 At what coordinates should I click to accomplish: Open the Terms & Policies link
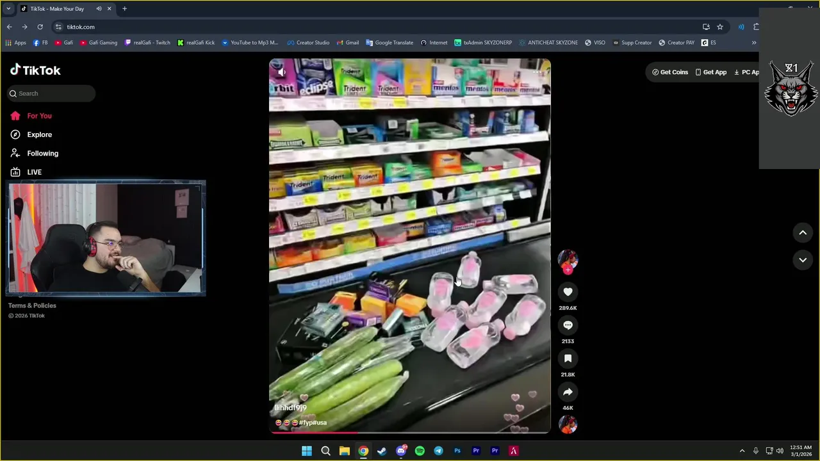click(x=32, y=305)
